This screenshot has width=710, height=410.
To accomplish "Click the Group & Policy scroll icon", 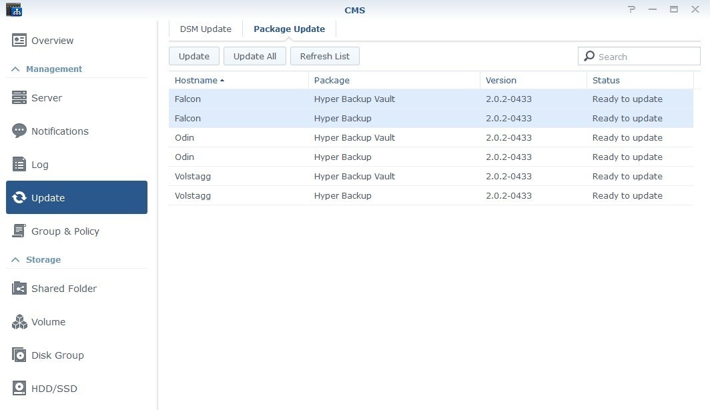I will point(19,231).
